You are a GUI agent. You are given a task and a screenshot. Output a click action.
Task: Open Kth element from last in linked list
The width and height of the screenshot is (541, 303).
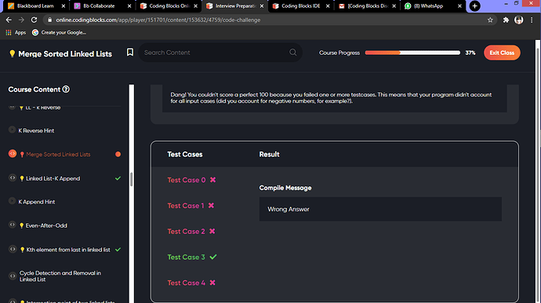pyautogui.click(x=68, y=250)
